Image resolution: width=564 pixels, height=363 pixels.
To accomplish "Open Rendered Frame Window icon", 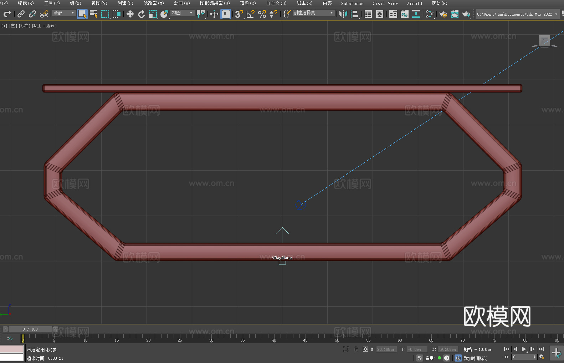I will tap(455, 14).
